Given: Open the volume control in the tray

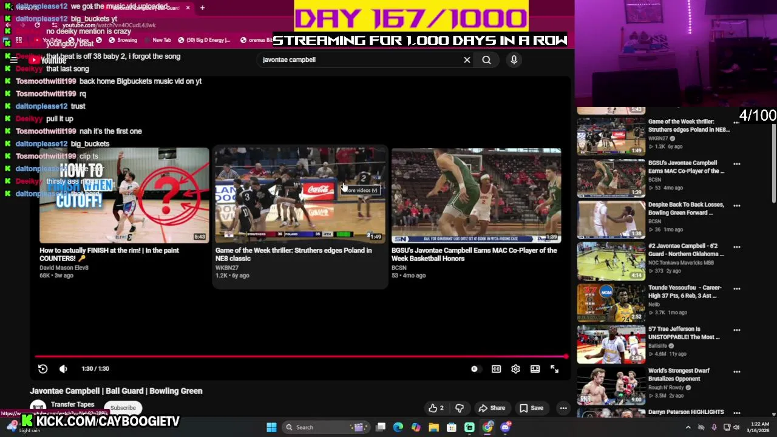Looking at the screenshot, I should click(736, 427).
